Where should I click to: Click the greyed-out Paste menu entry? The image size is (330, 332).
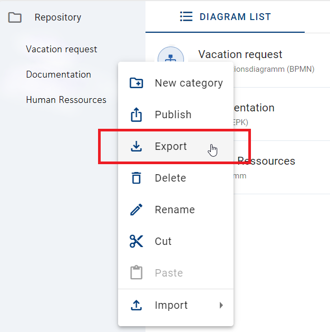click(176, 273)
